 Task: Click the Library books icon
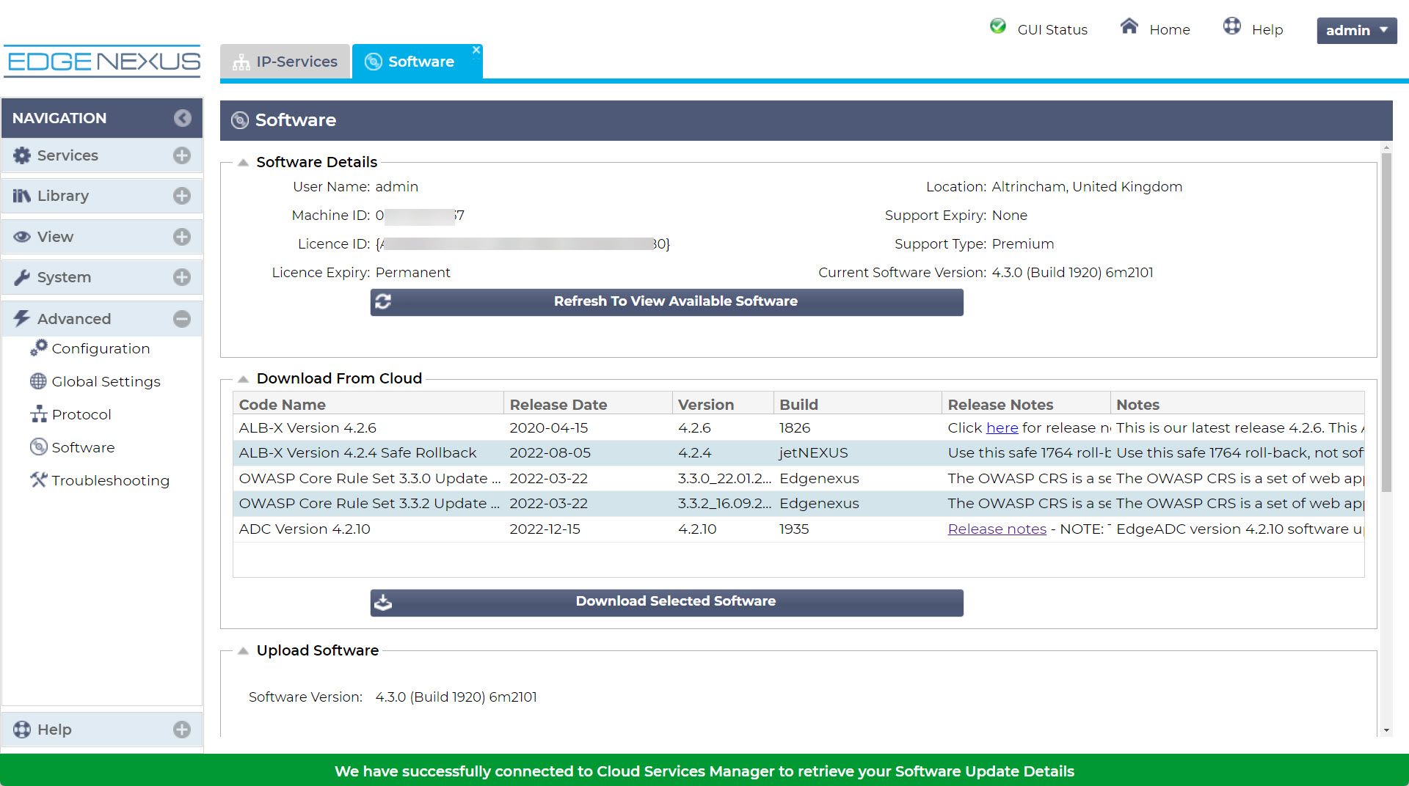pos(22,196)
